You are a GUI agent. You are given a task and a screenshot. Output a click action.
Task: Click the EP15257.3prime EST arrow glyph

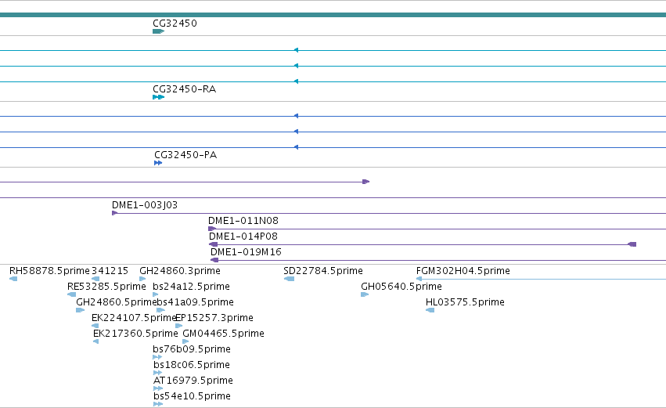178,326
